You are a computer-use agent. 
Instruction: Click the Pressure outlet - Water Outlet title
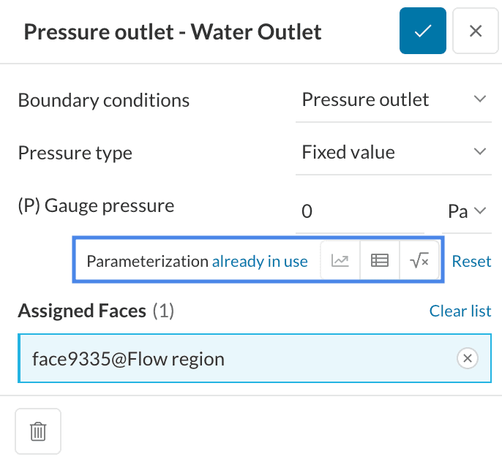[173, 32]
